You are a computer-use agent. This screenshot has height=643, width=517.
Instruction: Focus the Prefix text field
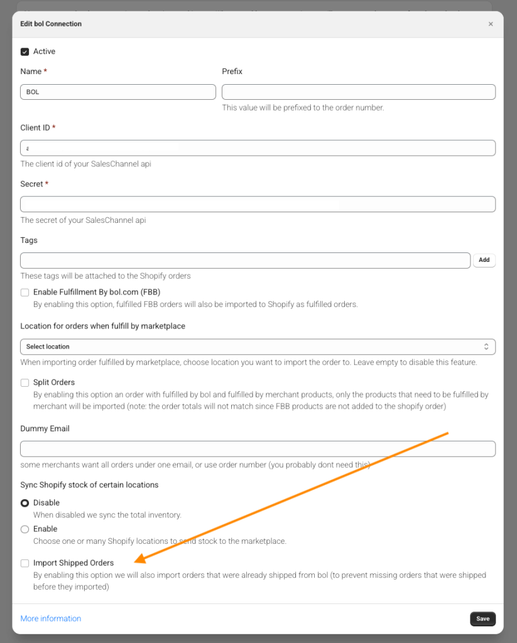(x=358, y=92)
